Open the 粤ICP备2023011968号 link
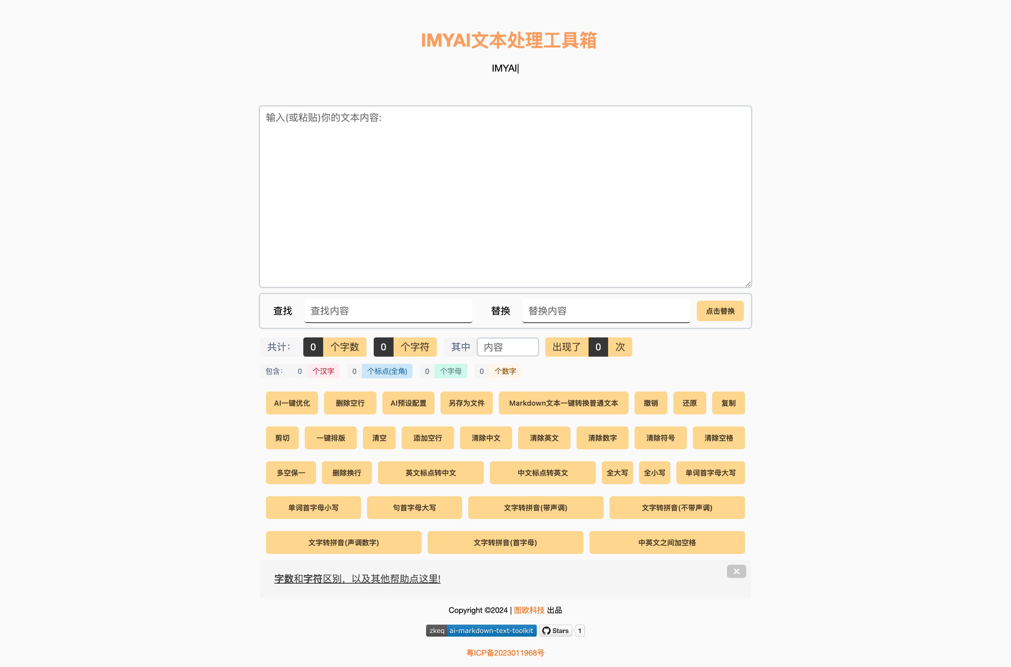Screen dimensions: 1011x667 (x=505, y=653)
